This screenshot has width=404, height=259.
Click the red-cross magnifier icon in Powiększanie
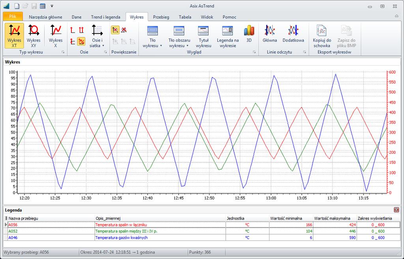124,30
